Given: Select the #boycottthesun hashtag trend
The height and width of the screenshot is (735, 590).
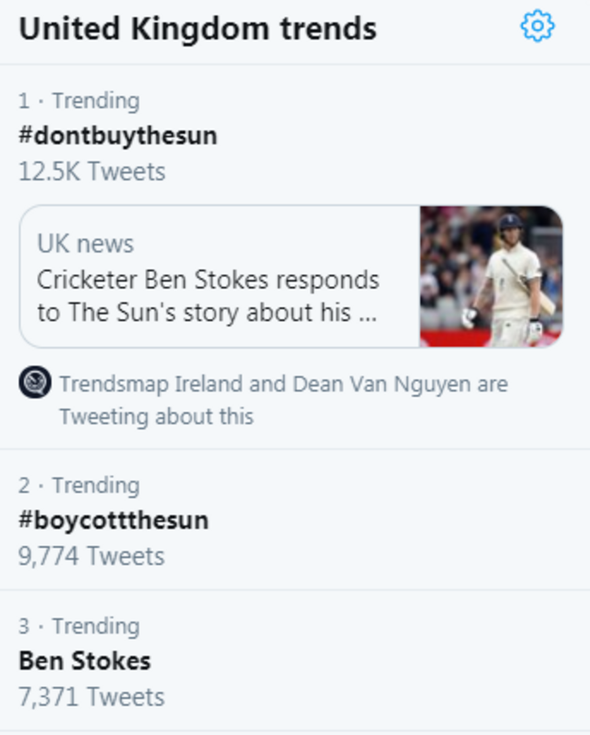Looking at the screenshot, I should [113, 520].
